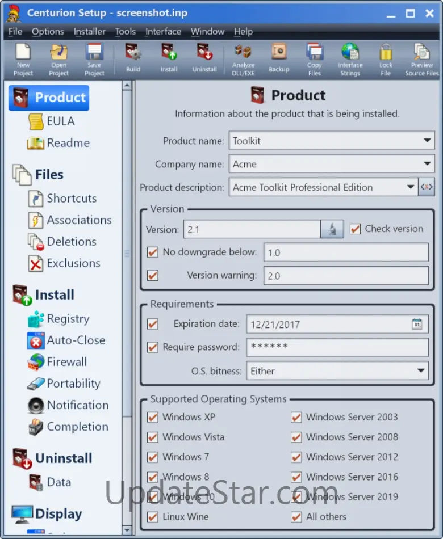Open the Shortcuts sidebar item
This screenshot has height=539, width=443.
point(62,199)
